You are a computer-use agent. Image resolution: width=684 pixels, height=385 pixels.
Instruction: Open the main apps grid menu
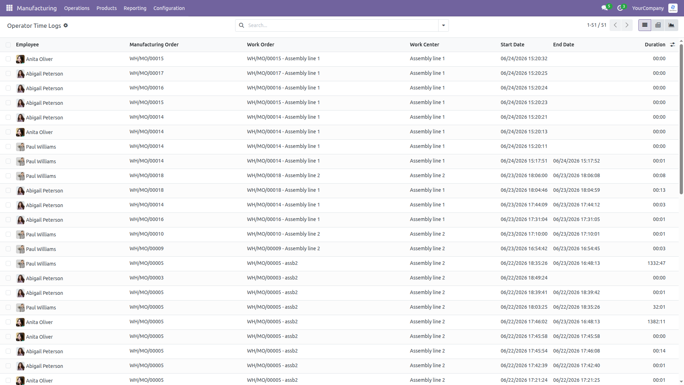9,8
